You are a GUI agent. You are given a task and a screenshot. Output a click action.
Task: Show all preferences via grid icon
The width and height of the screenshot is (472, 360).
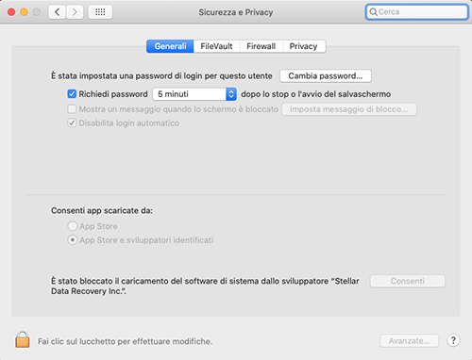click(100, 12)
